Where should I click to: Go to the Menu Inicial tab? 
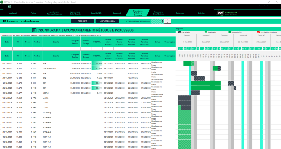(12, 13)
